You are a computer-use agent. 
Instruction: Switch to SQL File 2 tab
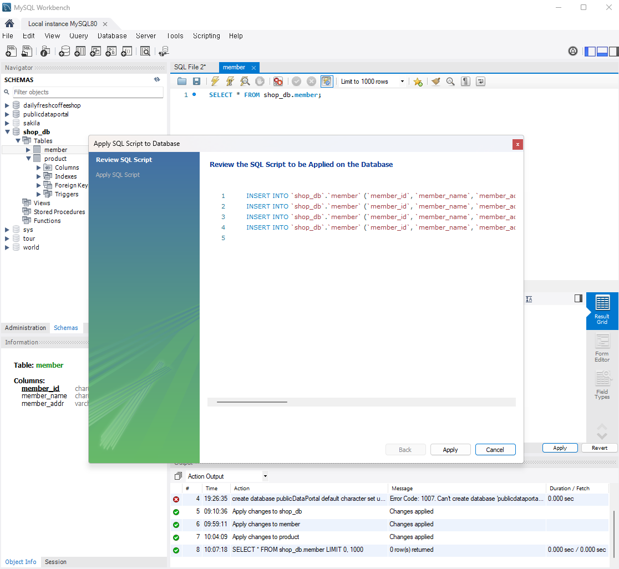tap(190, 67)
